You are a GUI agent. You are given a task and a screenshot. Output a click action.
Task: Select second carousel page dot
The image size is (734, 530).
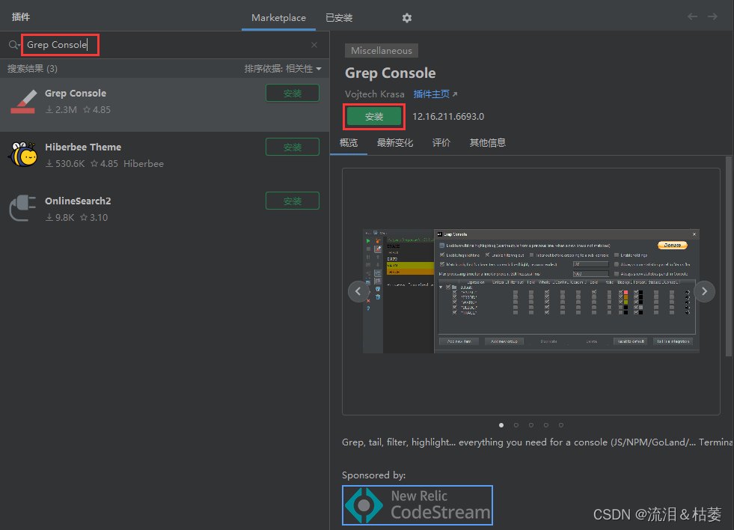coord(516,425)
